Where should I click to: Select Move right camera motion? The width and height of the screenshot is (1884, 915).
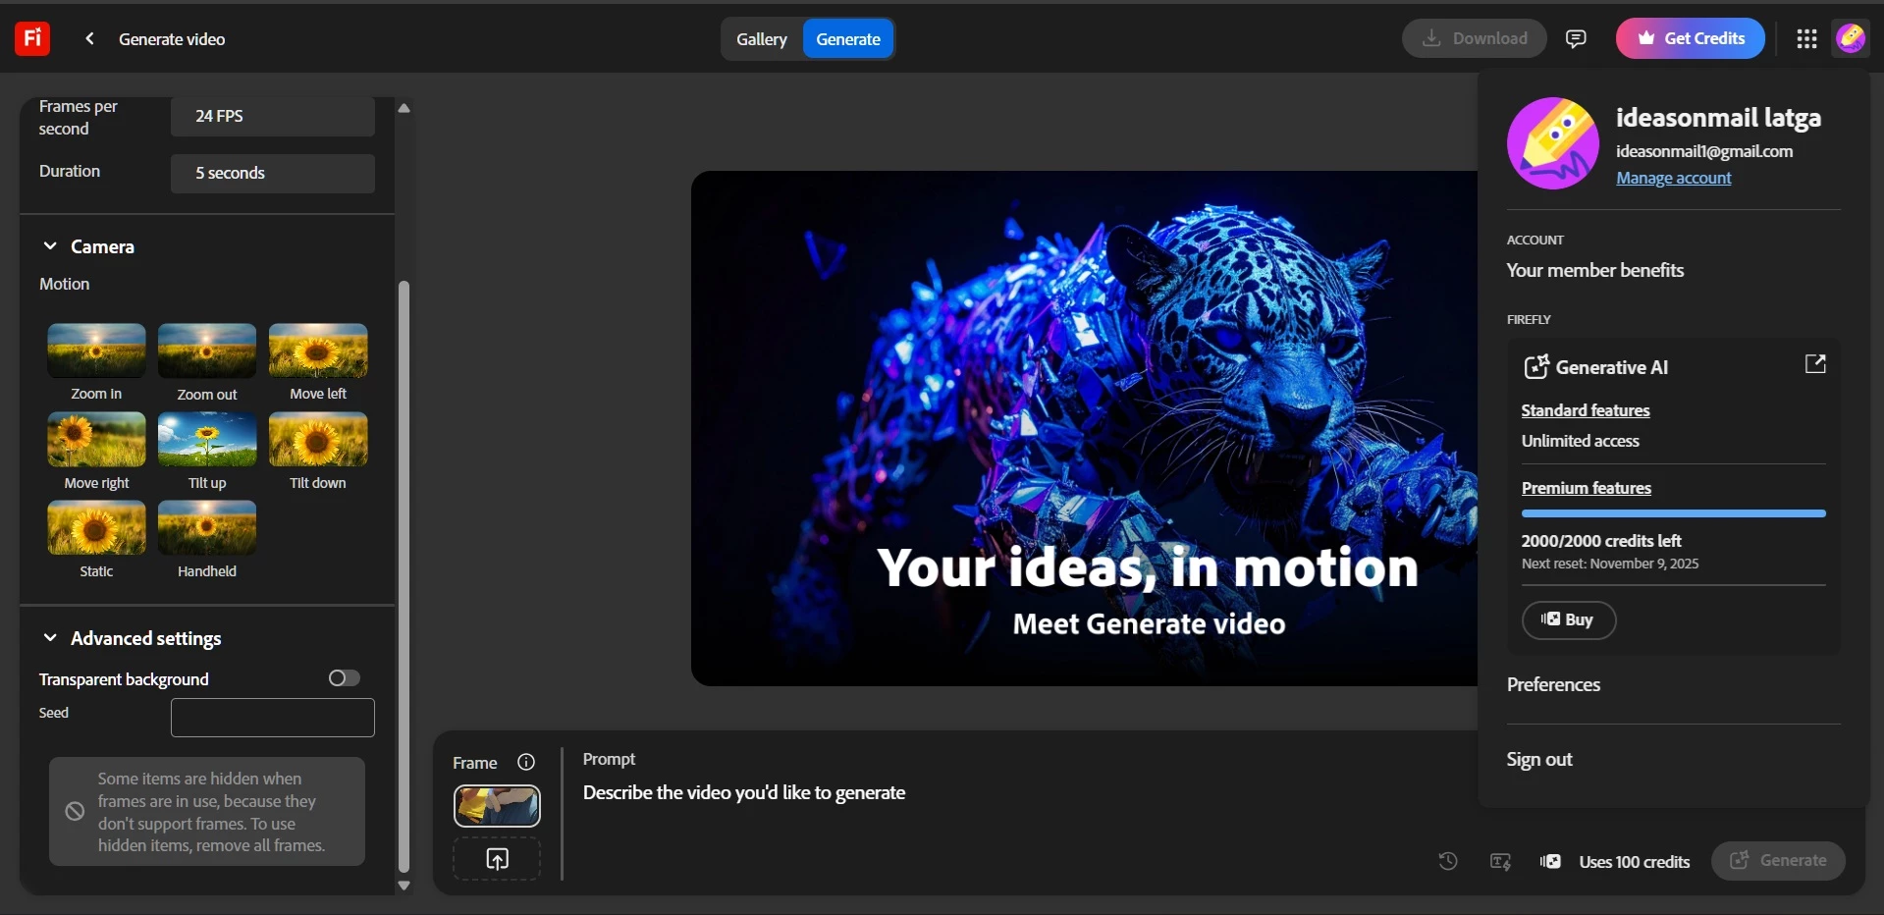(x=96, y=439)
